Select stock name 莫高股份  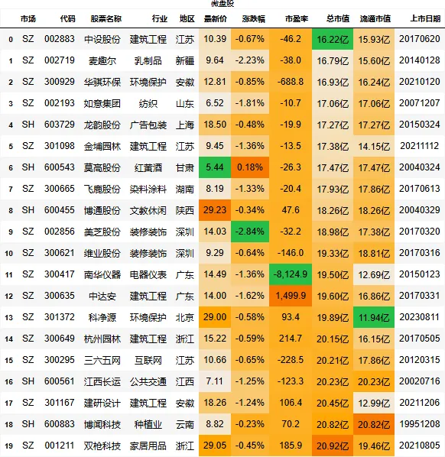[x=102, y=167]
